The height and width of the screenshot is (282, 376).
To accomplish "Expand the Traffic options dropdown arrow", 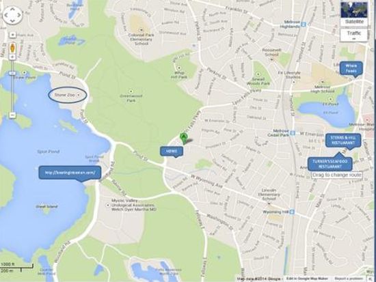I will pyautogui.click(x=354, y=39).
